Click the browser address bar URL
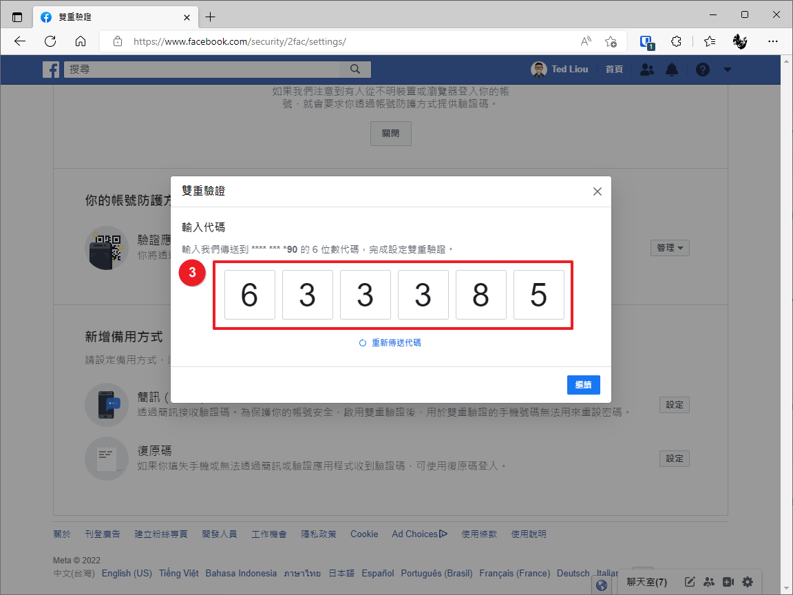 [x=240, y=41]
